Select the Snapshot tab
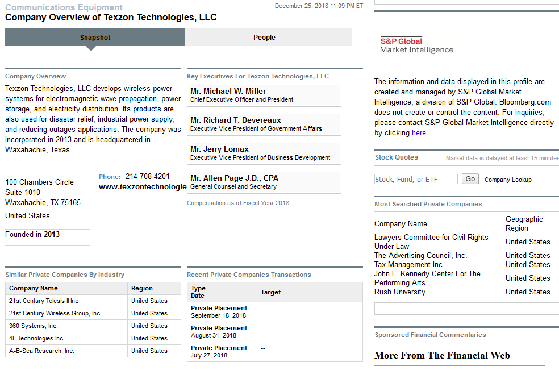 95,37
